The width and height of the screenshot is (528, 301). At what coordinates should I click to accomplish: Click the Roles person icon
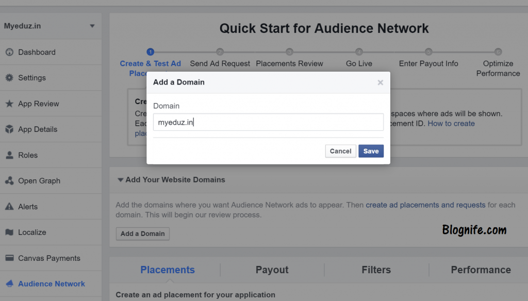click(x=9, y=155)
